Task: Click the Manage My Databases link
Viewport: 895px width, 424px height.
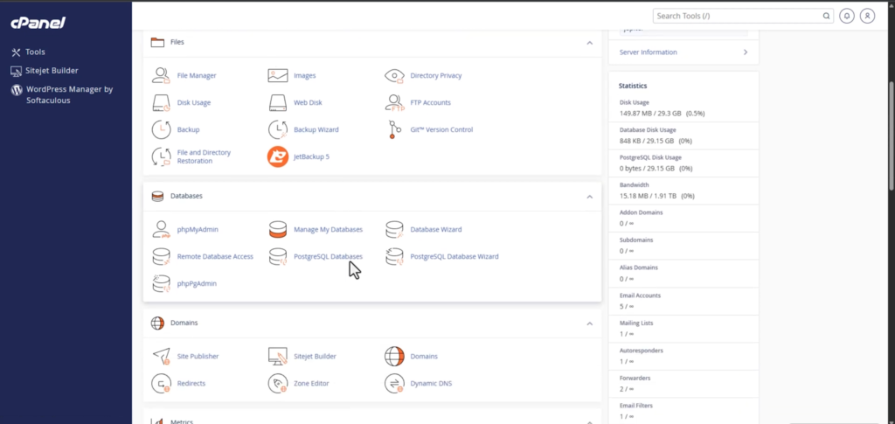Action: (328, 230)
